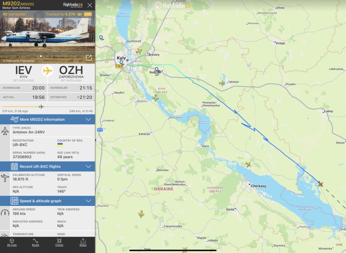346x253 pixels.
Task: Toggle Follow aircraft mode
Action: [x=59, y=242]
